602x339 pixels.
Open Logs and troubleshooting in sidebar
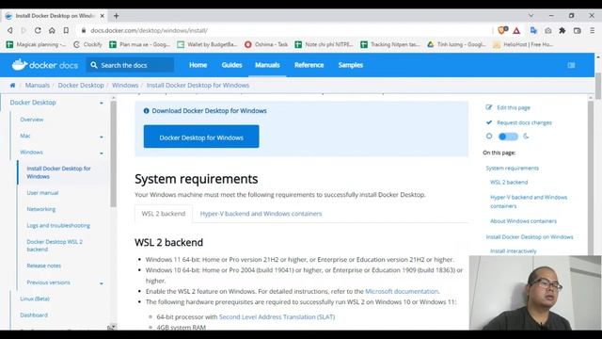(x=58, y=226)
